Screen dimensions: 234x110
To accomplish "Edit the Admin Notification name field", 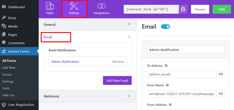I will click(186, 50).
